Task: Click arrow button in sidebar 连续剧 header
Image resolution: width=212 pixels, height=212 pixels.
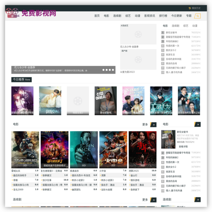Action: click(x=198, y=200)
